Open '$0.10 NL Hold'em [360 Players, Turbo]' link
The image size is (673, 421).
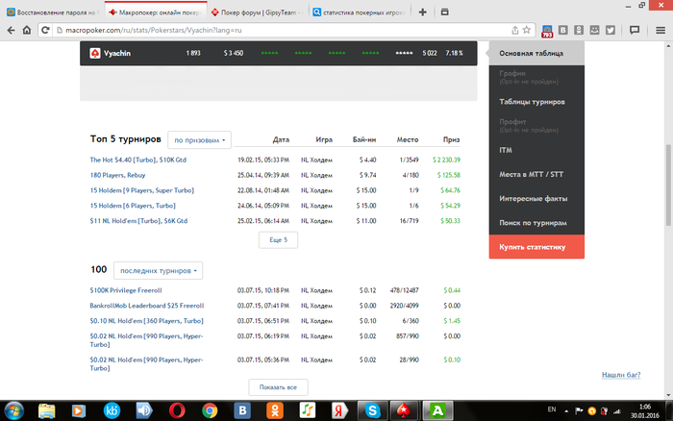(x=146, y=321)
